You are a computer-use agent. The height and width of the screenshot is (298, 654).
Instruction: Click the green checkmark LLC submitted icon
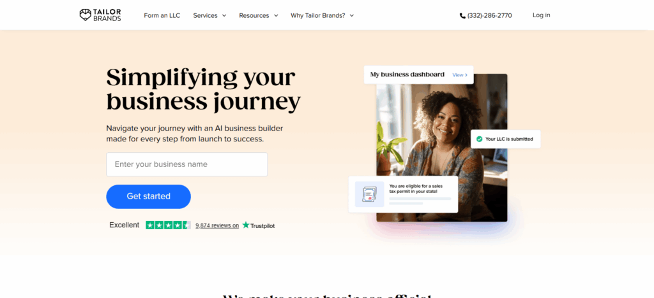pyautogui.click(x=479, y=139)
